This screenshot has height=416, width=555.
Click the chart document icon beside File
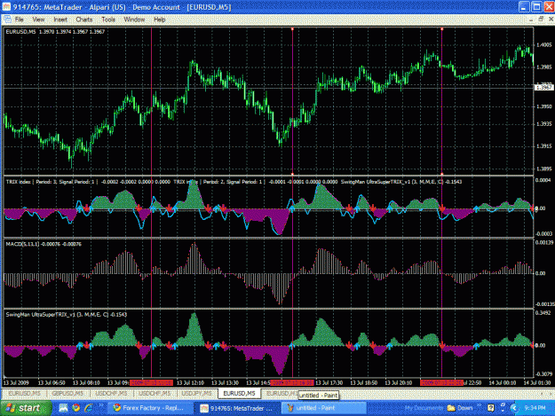pyautogui.click(x=7, y=20)
